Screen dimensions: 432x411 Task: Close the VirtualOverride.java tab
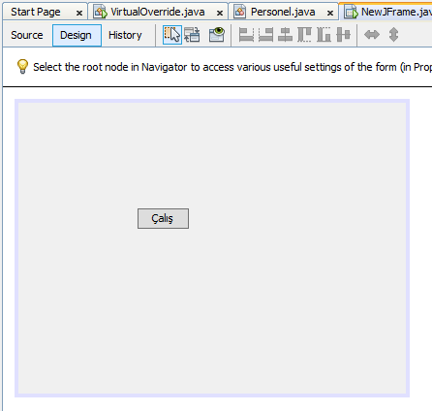click(x=220, y=14)
